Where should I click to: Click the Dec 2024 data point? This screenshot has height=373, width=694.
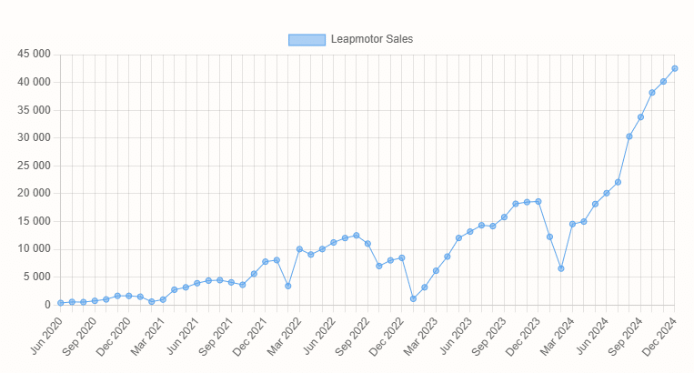click(x=675, y=68)
